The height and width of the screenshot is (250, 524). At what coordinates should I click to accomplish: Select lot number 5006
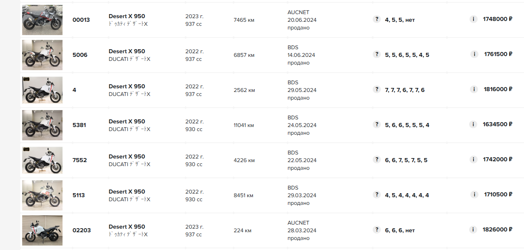[80, 55]
